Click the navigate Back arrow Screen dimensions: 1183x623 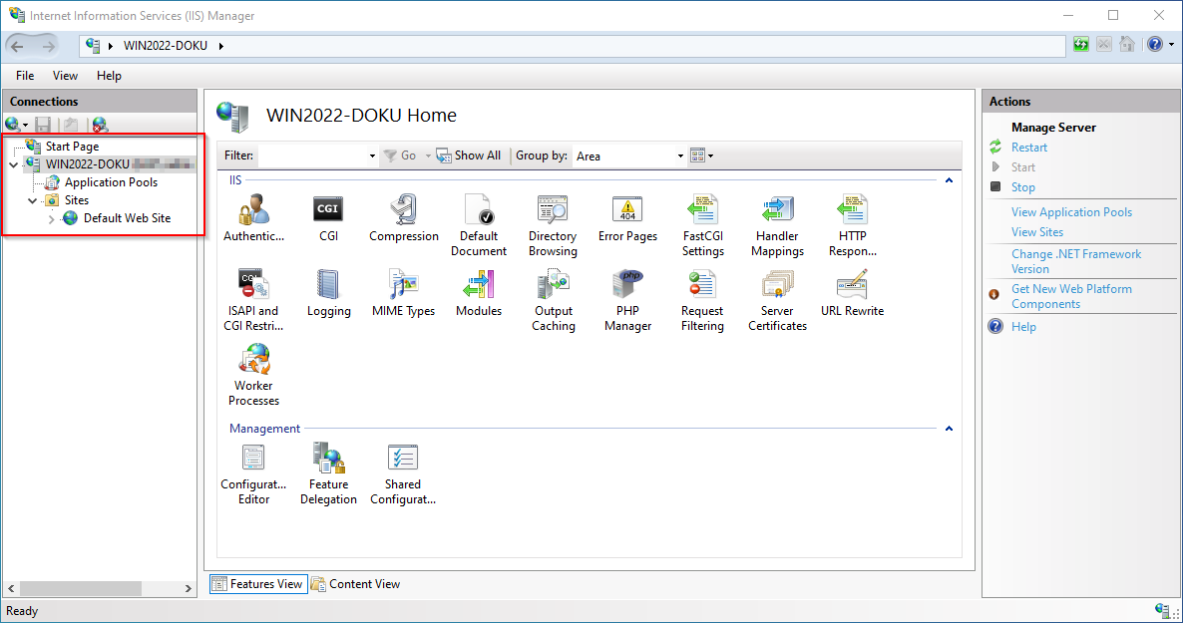click(x=17, y=47)
